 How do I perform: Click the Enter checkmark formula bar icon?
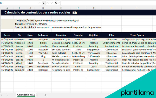[51, 3]
